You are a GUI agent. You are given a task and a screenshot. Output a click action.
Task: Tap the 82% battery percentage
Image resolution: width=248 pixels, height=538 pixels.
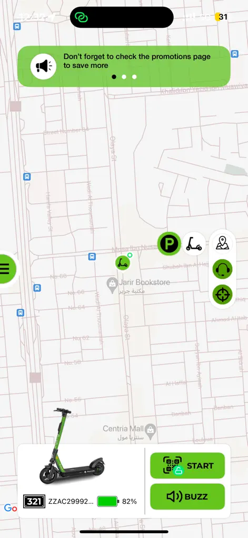point(130,502)
